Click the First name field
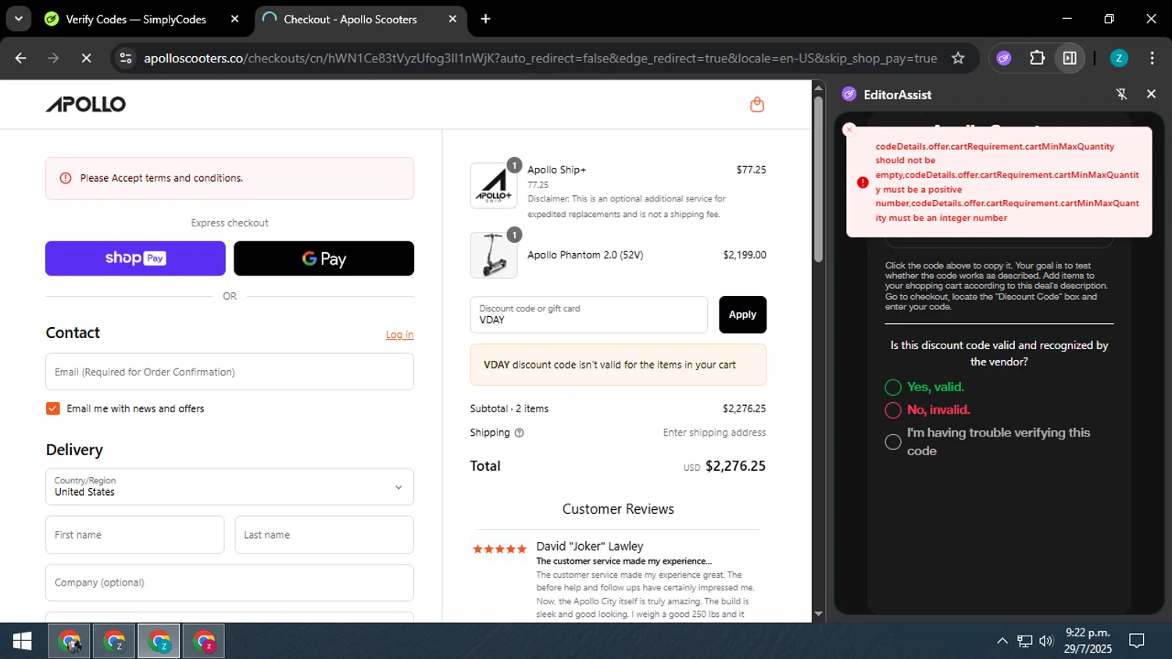 pos(135,535)
